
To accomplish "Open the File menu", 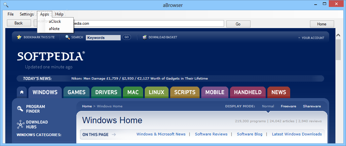I will [x=11, y=14].
